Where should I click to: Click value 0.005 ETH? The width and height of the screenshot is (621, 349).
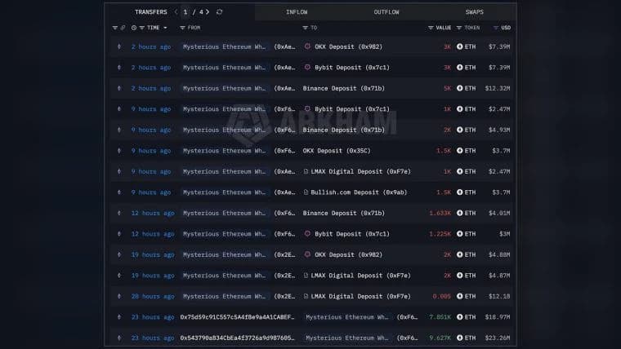tap(441, 297)
